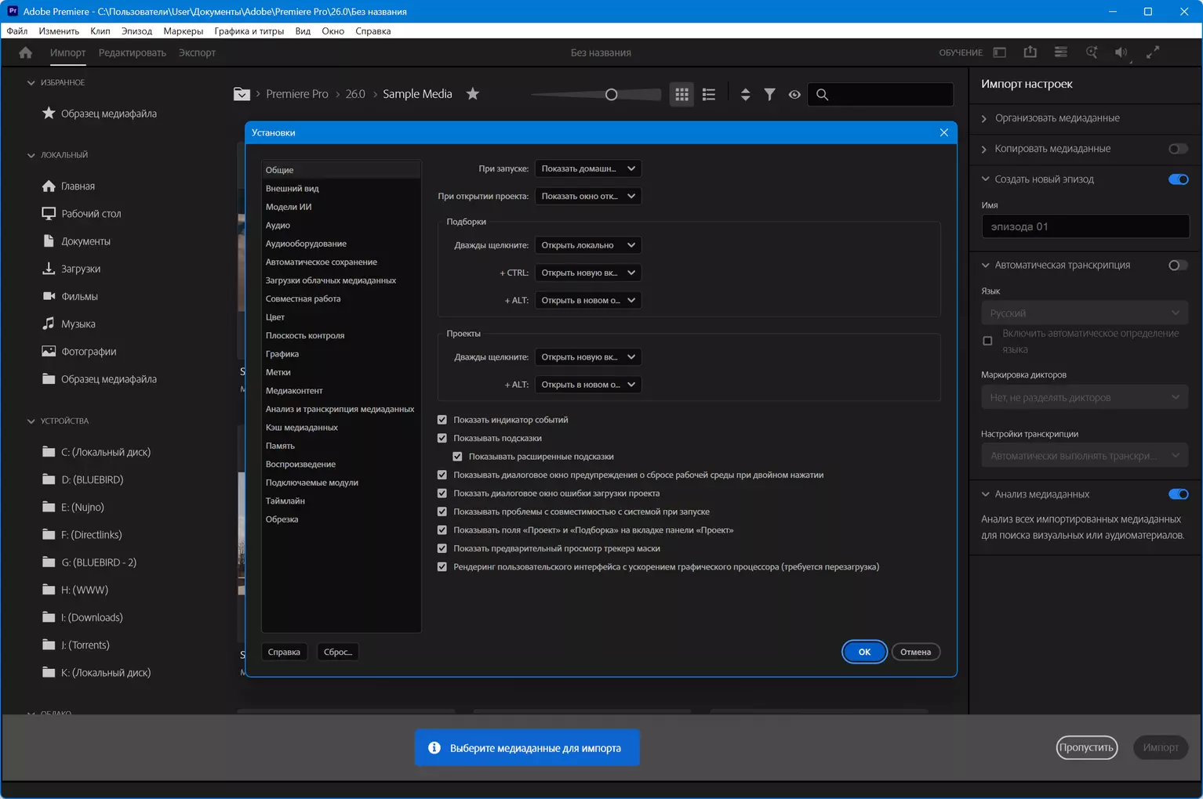The height and width of the screenshot is (799, 1203).
Task: Click the Сброс.. button
Action: point(338,652)
